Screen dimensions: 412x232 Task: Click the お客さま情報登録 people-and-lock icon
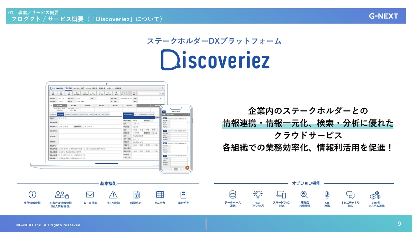pyautogui.click(x=62, y=195)
